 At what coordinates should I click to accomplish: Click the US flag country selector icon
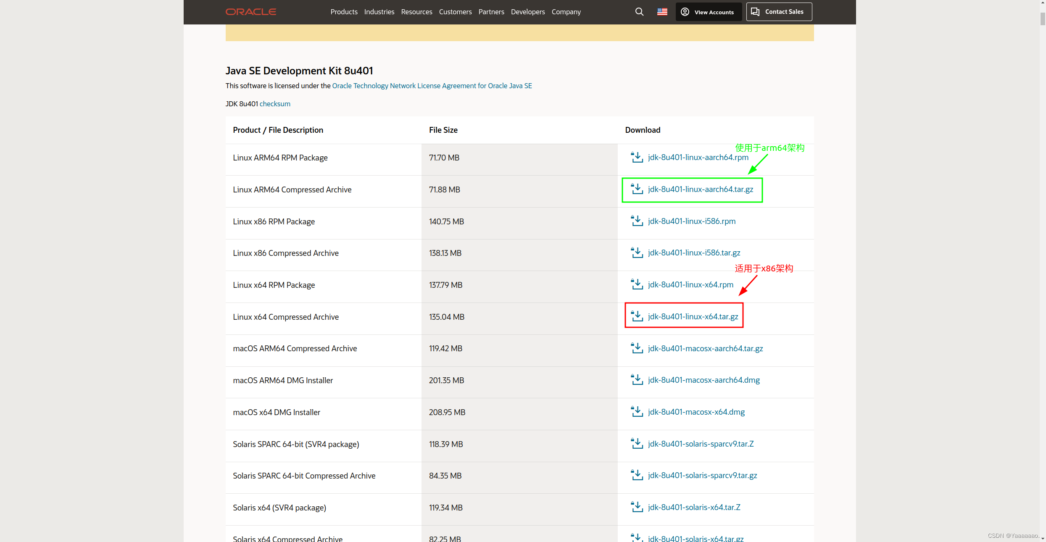pos(662,12)
